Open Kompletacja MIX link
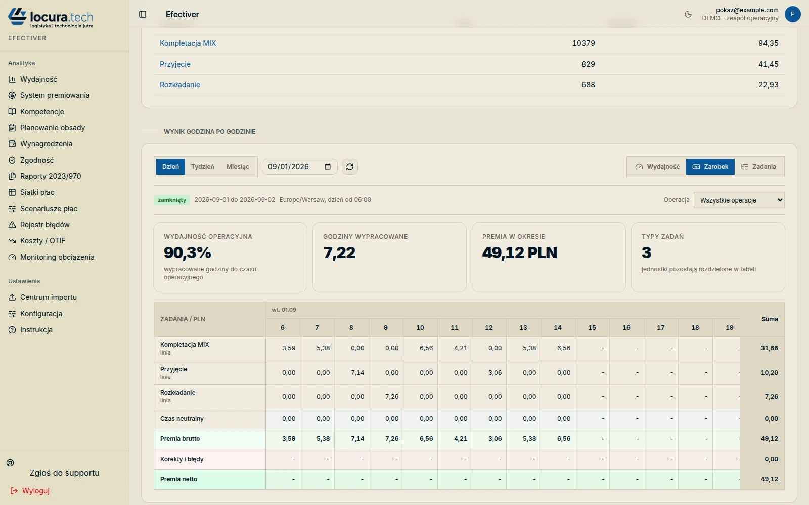 188,43
